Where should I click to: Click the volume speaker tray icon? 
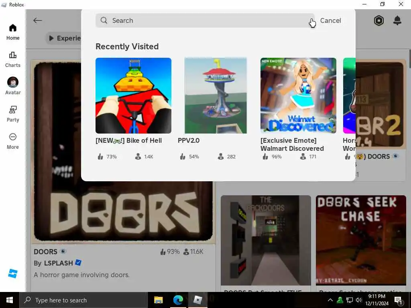359,300
